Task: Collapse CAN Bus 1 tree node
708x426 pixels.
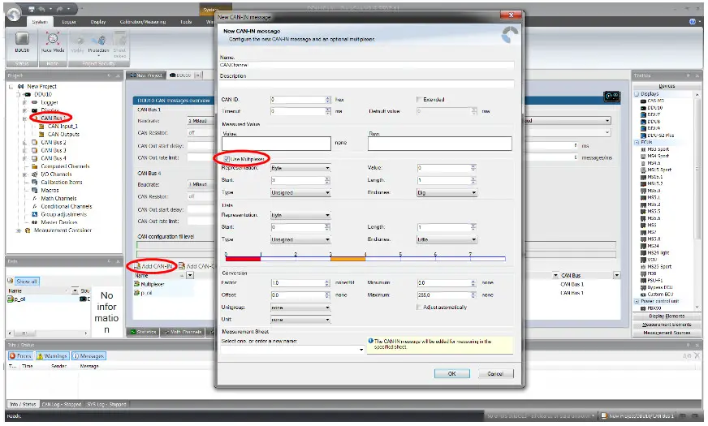Action: [25, 118]
